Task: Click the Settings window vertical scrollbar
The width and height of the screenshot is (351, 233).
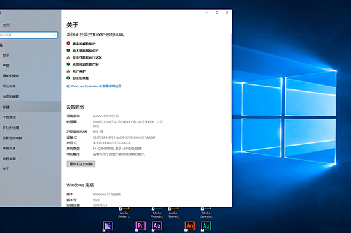Action: pyautogui.click(x=231, y=88)
